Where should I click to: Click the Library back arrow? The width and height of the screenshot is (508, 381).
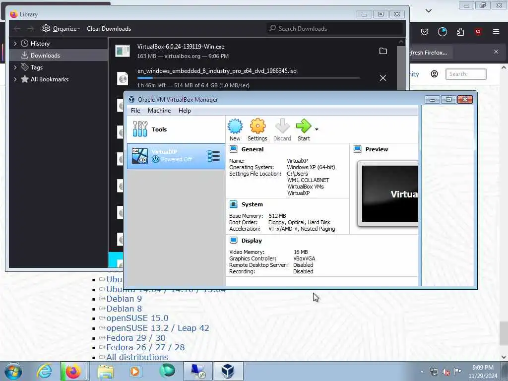17,28
